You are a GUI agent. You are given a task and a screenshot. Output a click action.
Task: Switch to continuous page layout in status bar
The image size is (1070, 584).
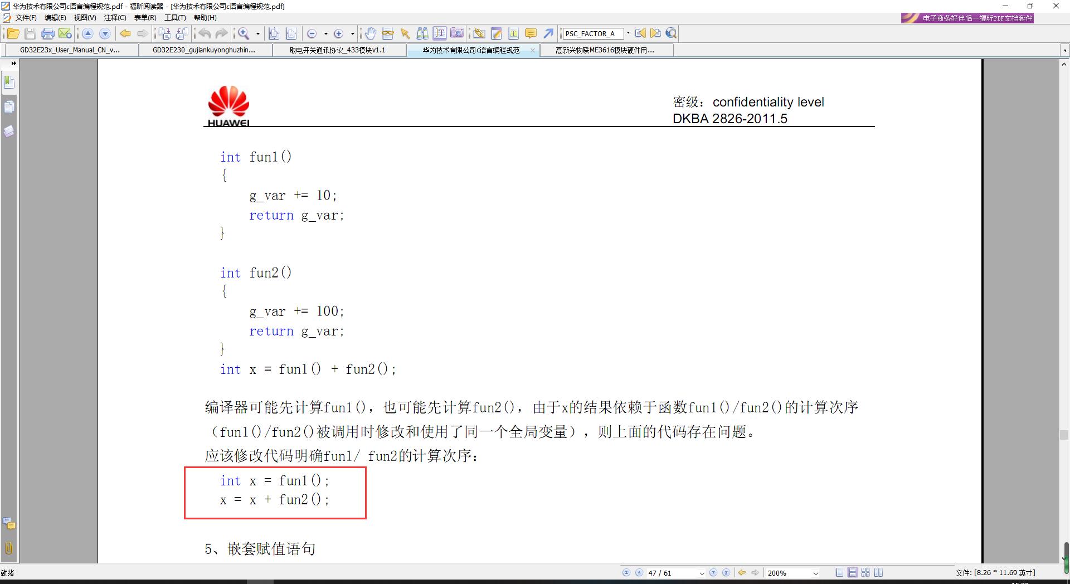pyautogui.click(x=853, y=572)
